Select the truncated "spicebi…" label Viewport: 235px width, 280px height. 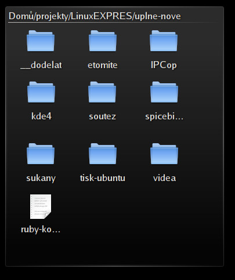coord(164,116)
